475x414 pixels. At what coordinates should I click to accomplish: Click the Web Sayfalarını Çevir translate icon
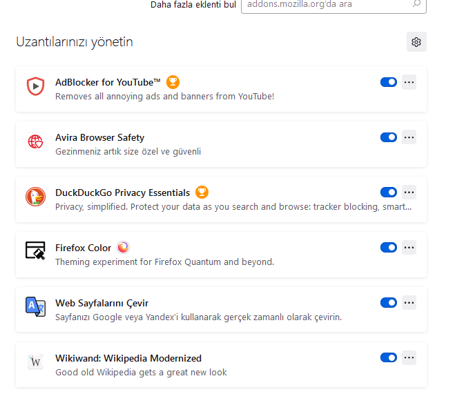[x=35, y=307]
